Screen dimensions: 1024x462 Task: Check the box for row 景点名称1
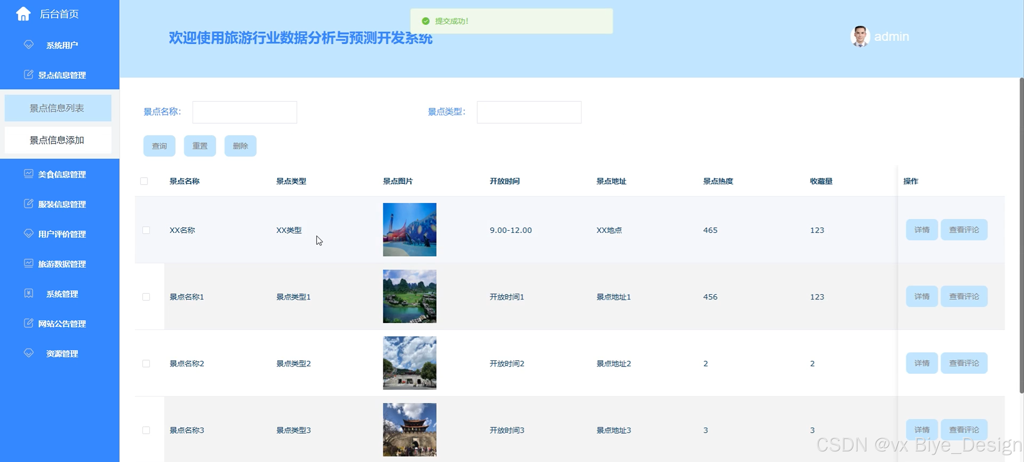coord(146,297)
